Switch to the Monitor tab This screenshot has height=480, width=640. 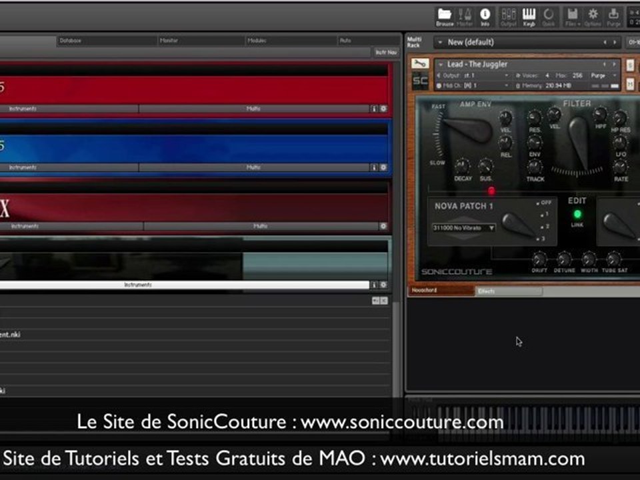click(201, 41)
